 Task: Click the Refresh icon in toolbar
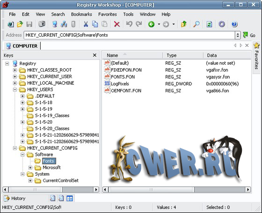pos(209,24)
